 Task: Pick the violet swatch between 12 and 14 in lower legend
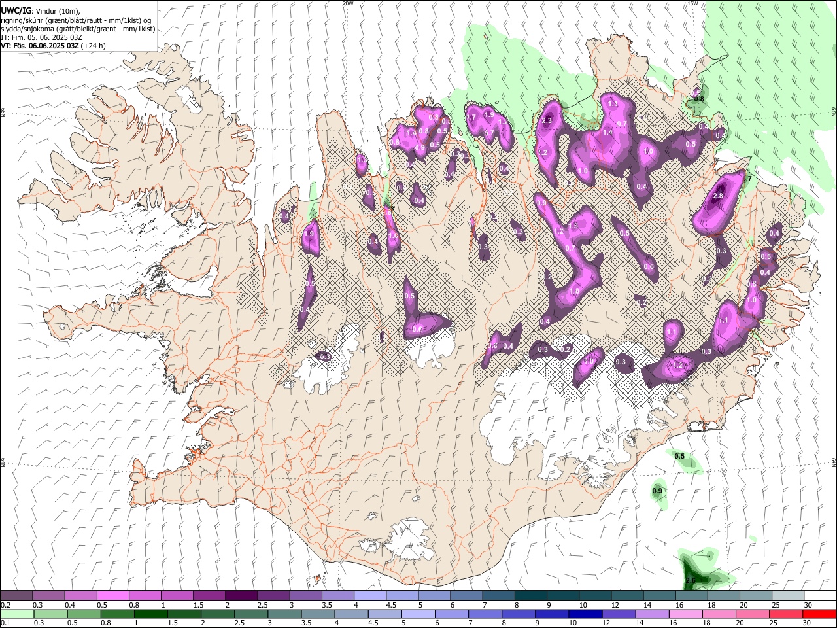(x=619, y=614)
